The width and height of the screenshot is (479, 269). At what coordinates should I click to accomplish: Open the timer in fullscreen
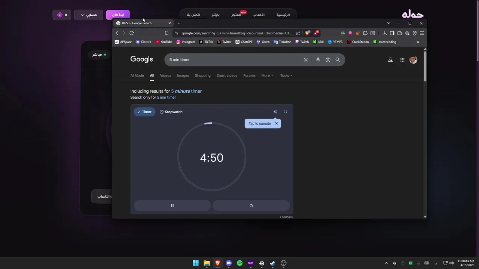coord(285,112)
